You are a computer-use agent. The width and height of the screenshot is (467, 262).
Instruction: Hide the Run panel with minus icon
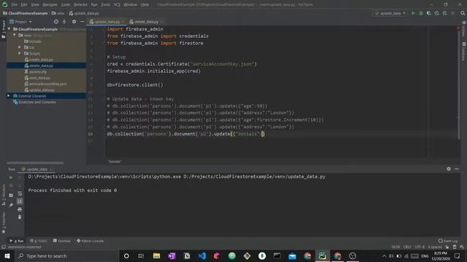click(457, 169)
